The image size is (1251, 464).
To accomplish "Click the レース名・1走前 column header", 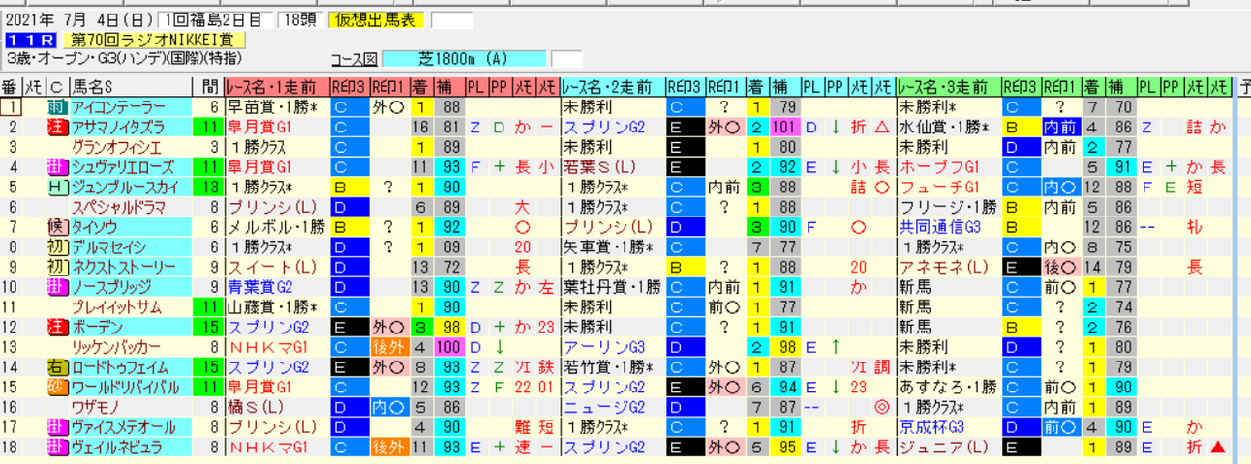I will (x=277, y=87).
